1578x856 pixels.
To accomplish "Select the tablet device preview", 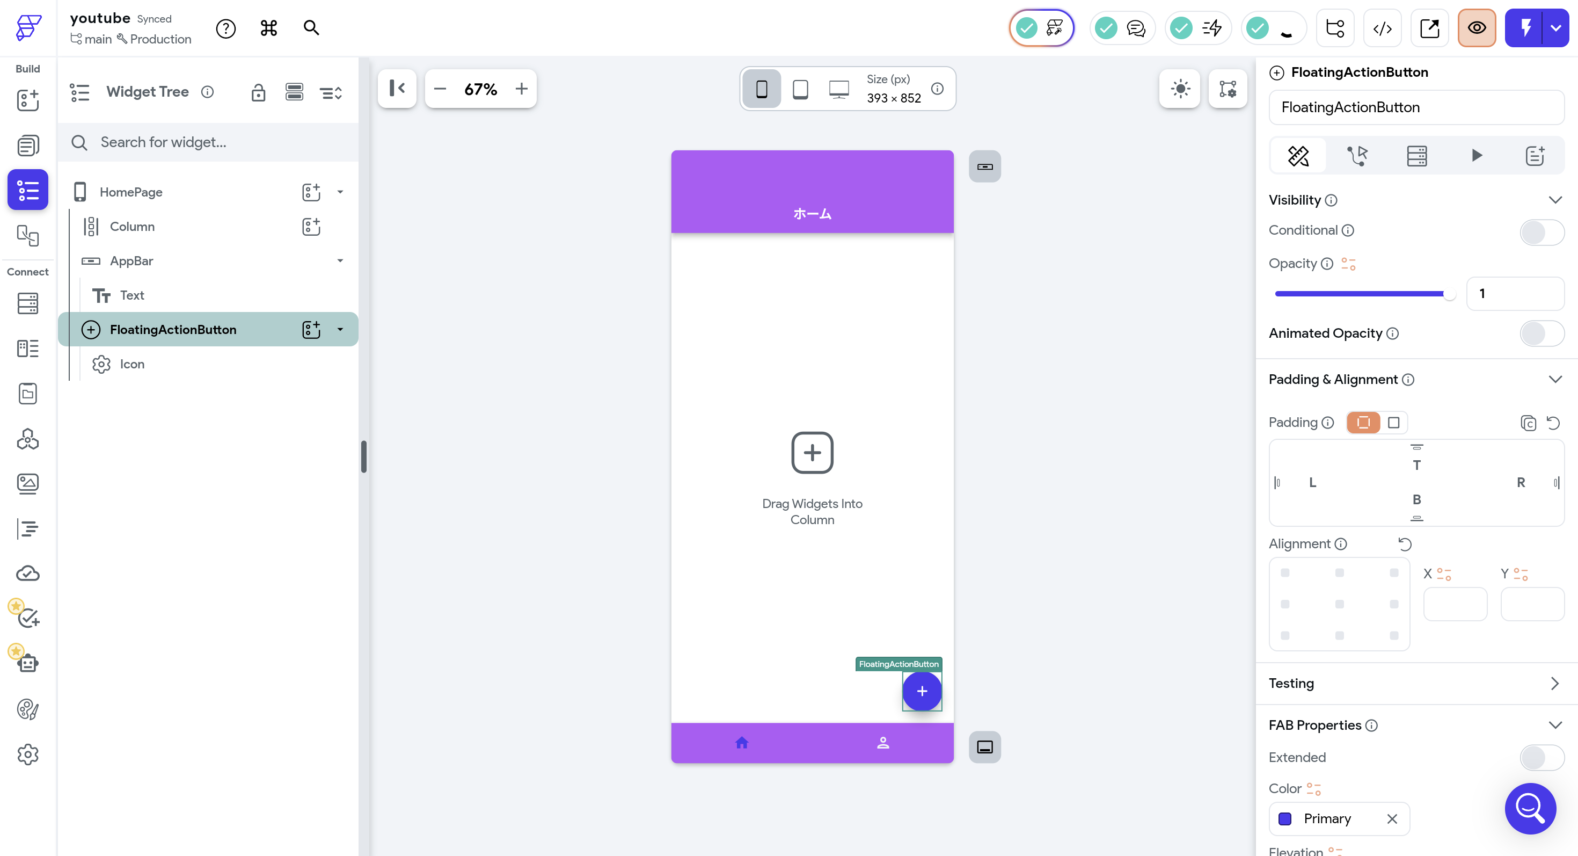I will tap(800, 90).
